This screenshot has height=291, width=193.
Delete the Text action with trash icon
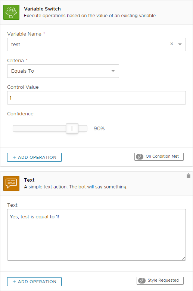[189, 176]
